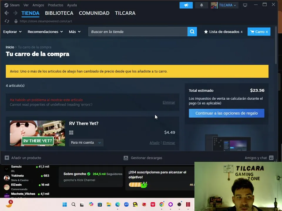The image size is (282, 211).
Task: Open the TILCARA account dropdown
Action: (227, 5)
